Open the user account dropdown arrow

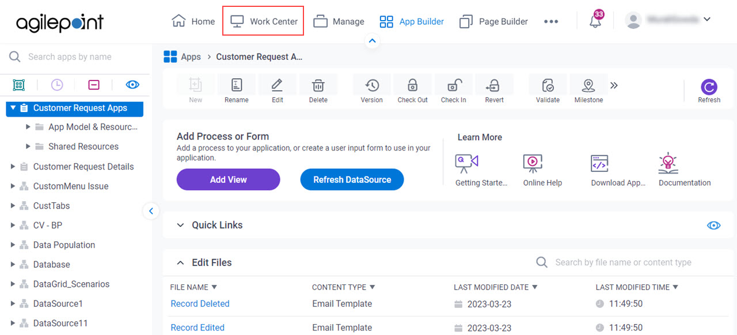(x=707, y=20)
